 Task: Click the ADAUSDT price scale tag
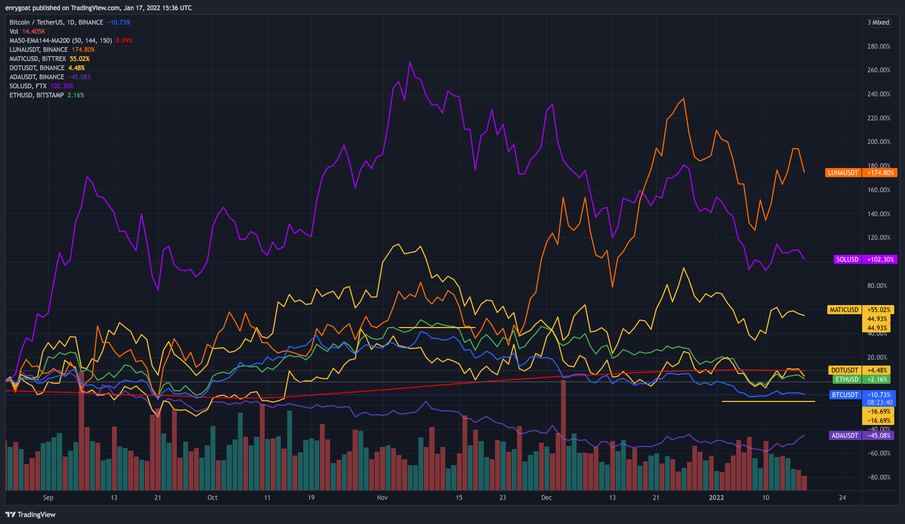845,436
